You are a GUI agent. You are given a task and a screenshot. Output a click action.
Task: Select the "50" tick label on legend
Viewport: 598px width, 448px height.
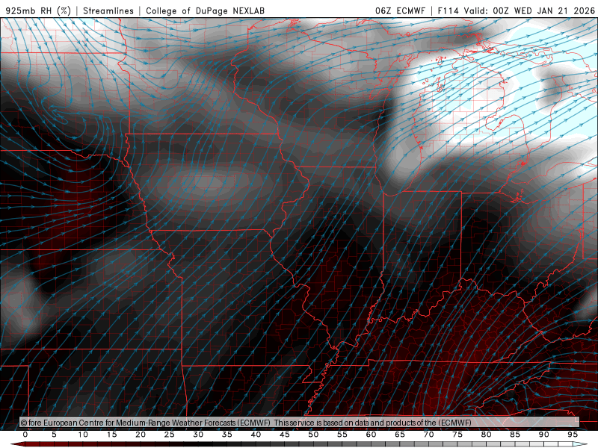313,435
